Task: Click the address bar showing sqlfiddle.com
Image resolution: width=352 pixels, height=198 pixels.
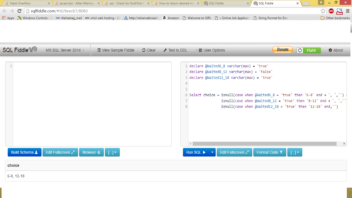Action: point(173,11)
